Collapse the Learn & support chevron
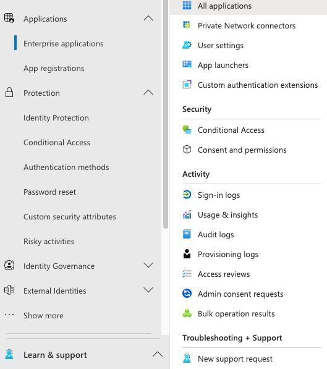Image resolution: width=327 pixels, height=369 pixels. (158, 354)
